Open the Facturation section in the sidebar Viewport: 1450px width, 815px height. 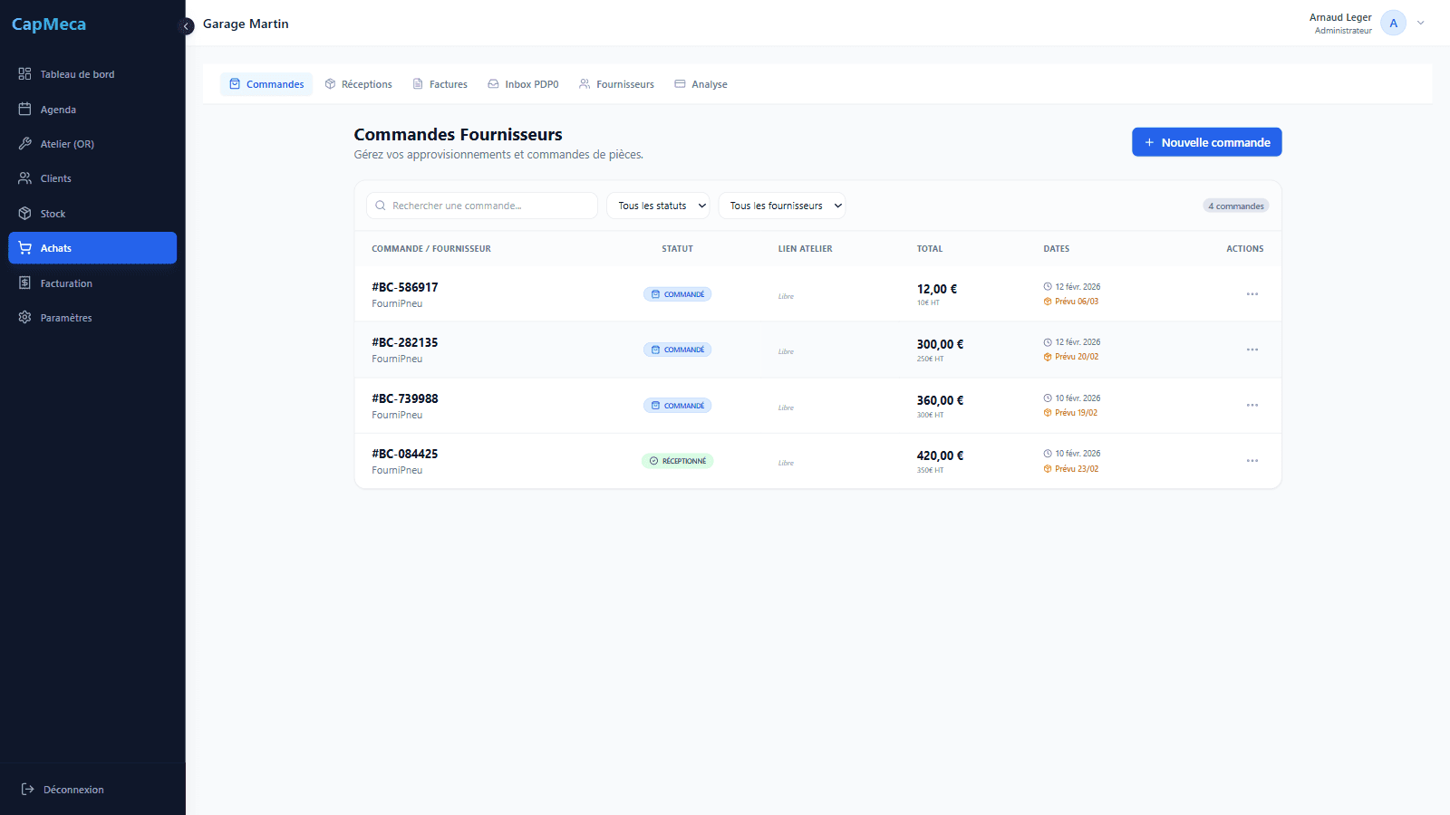coord(66,283)
